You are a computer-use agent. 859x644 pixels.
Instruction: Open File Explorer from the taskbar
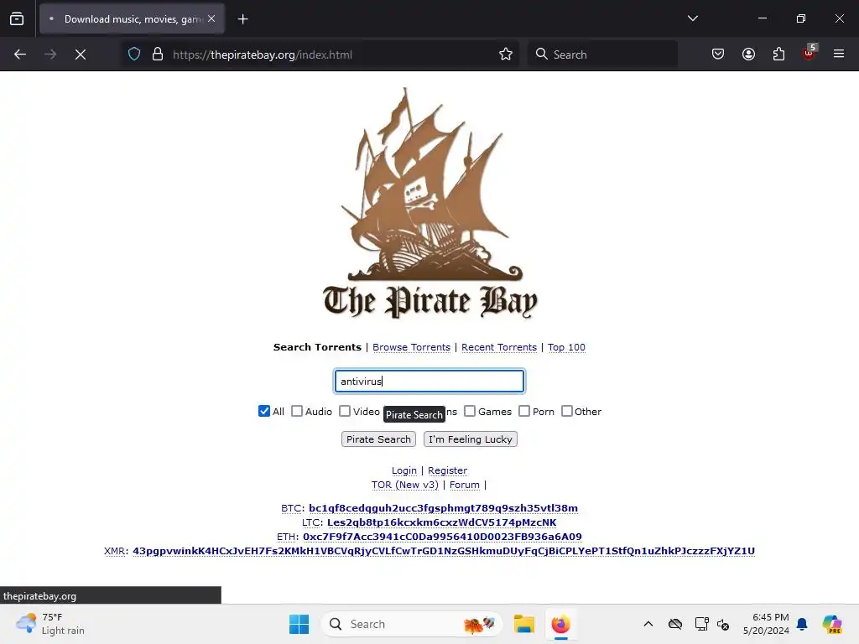tap(523, 624)
